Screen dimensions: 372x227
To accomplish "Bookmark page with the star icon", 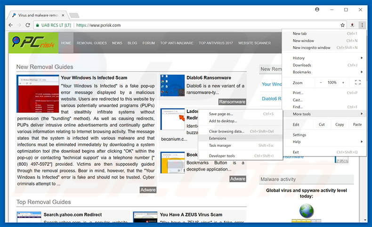I will click(x=343, y=25).
